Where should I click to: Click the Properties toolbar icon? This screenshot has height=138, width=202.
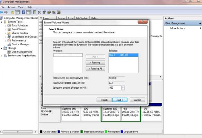[44, 12]
